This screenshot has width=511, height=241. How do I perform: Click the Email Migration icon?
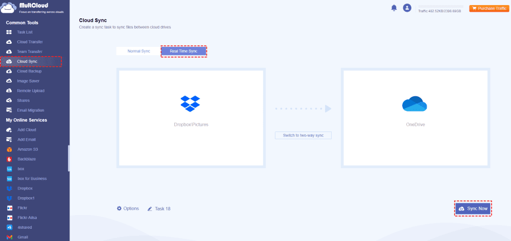click(9, 110)
